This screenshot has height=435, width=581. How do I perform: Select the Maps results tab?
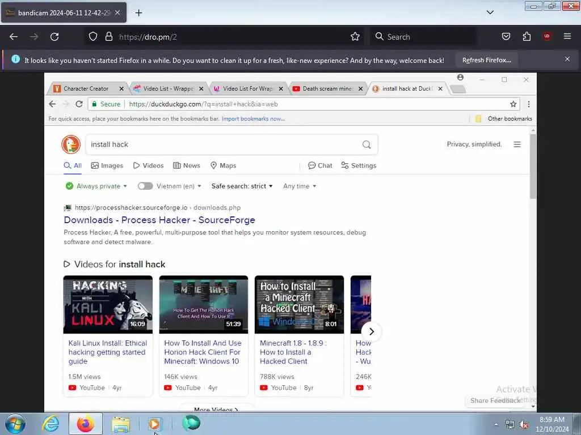pos(224,165)
